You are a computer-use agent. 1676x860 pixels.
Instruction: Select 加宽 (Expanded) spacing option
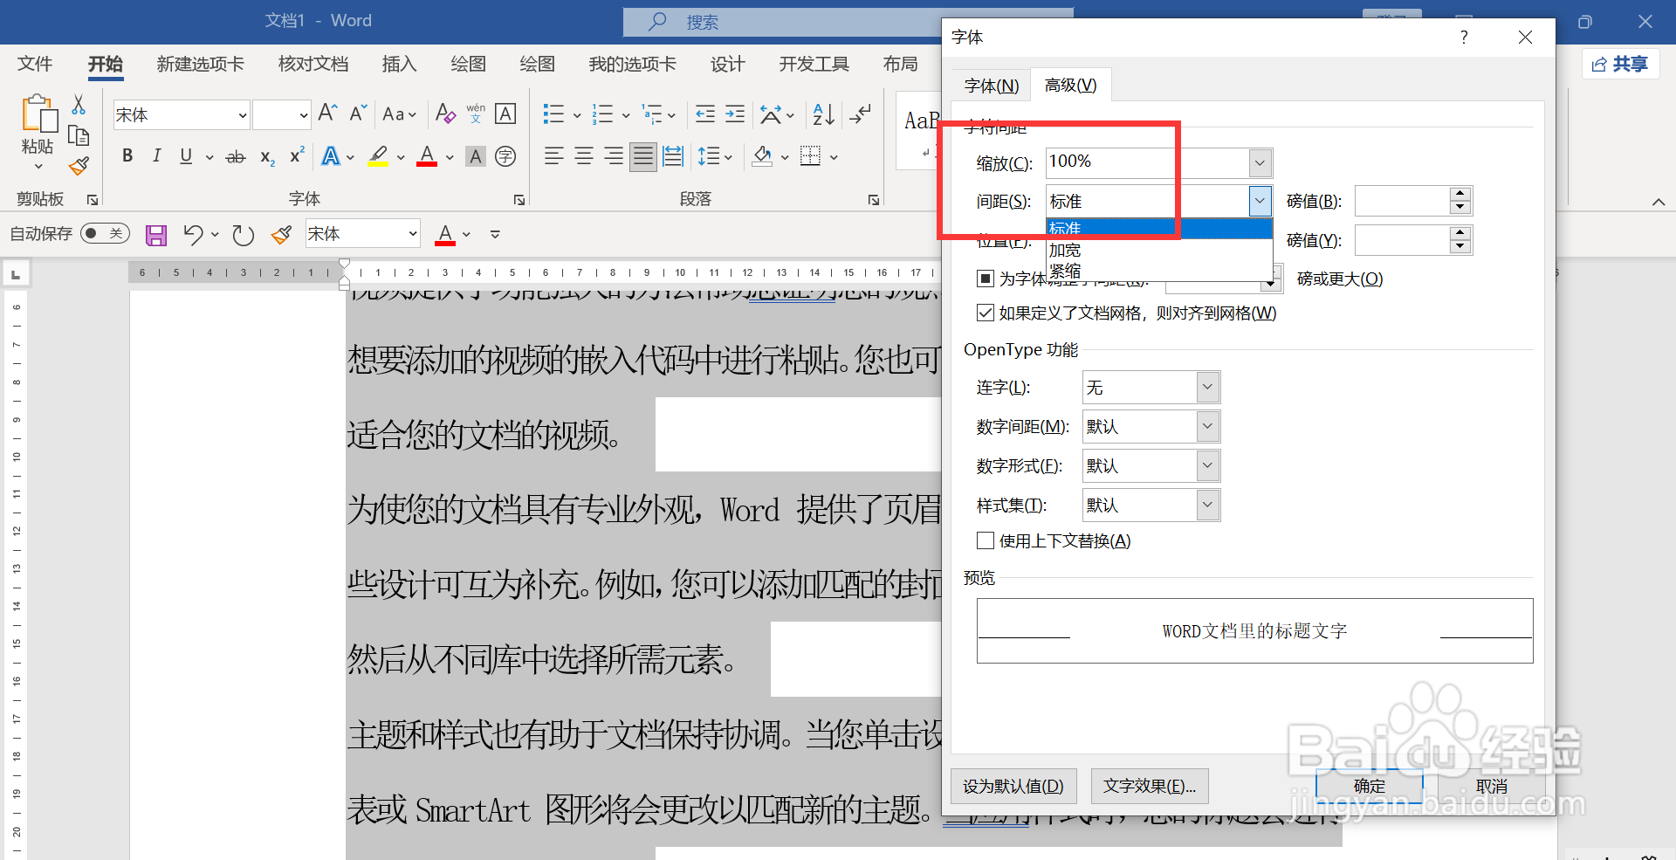pos(1159,250)
